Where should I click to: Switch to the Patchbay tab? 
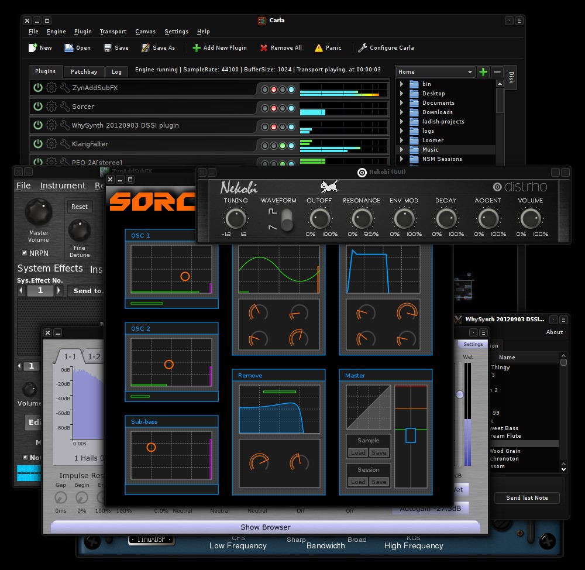(84, 71)
